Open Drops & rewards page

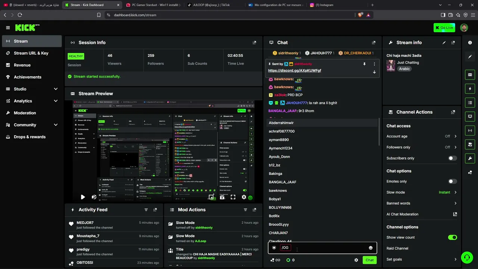tap(32, 137)
